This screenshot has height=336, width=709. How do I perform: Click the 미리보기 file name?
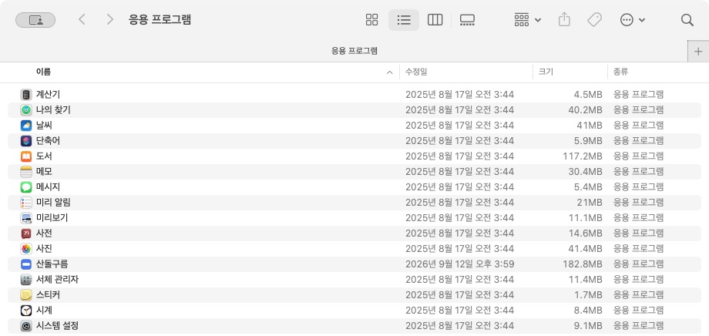click(52, 217)
